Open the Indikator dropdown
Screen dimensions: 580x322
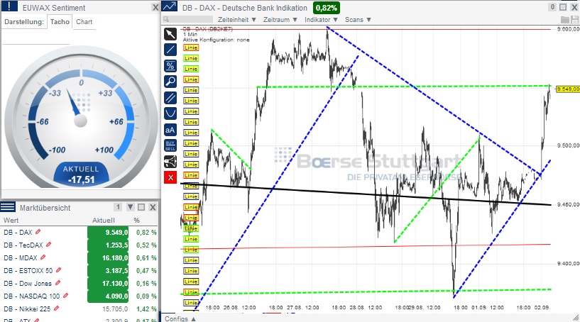(x=321, y=20)
